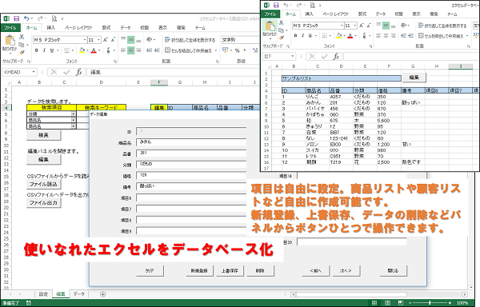Click 編集 button beside サンプルリスト

(414, 78)
